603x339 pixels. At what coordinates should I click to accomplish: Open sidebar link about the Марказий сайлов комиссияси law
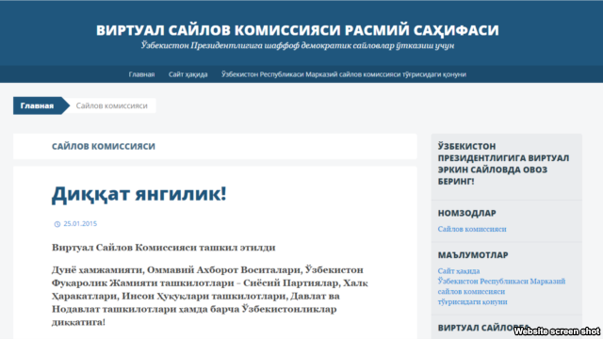pos(501,291)
